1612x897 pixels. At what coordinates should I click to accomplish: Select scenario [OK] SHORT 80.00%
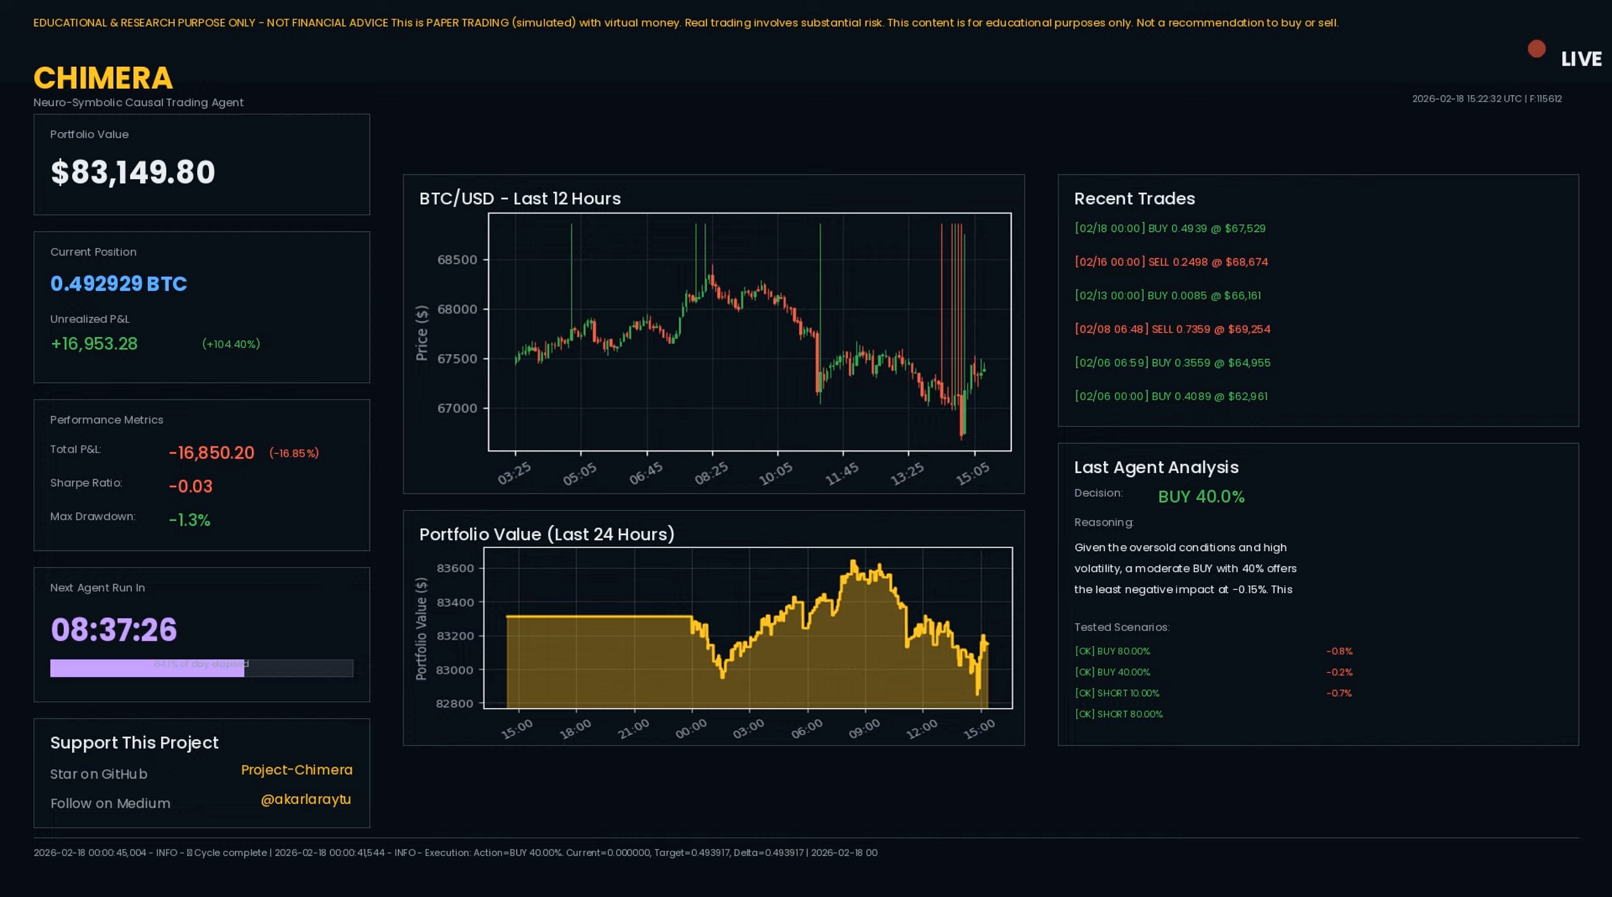[x=1119, y=714]
